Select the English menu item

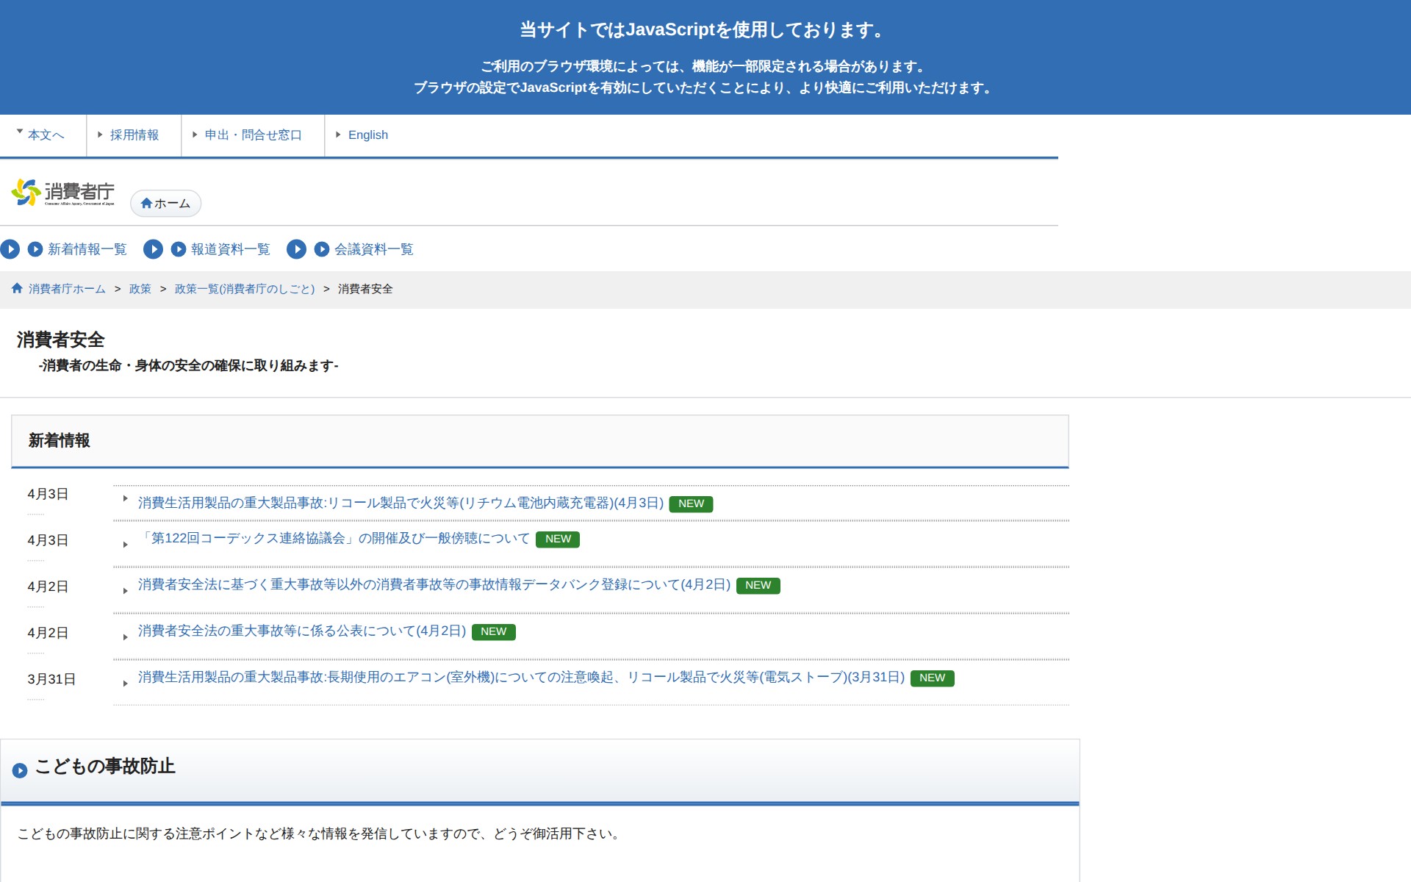pos(368,135)
